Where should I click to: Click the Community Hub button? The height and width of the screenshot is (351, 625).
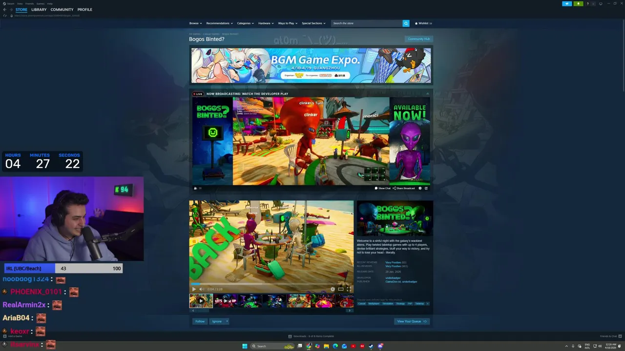pyautogui.click(x=418, y=39)
